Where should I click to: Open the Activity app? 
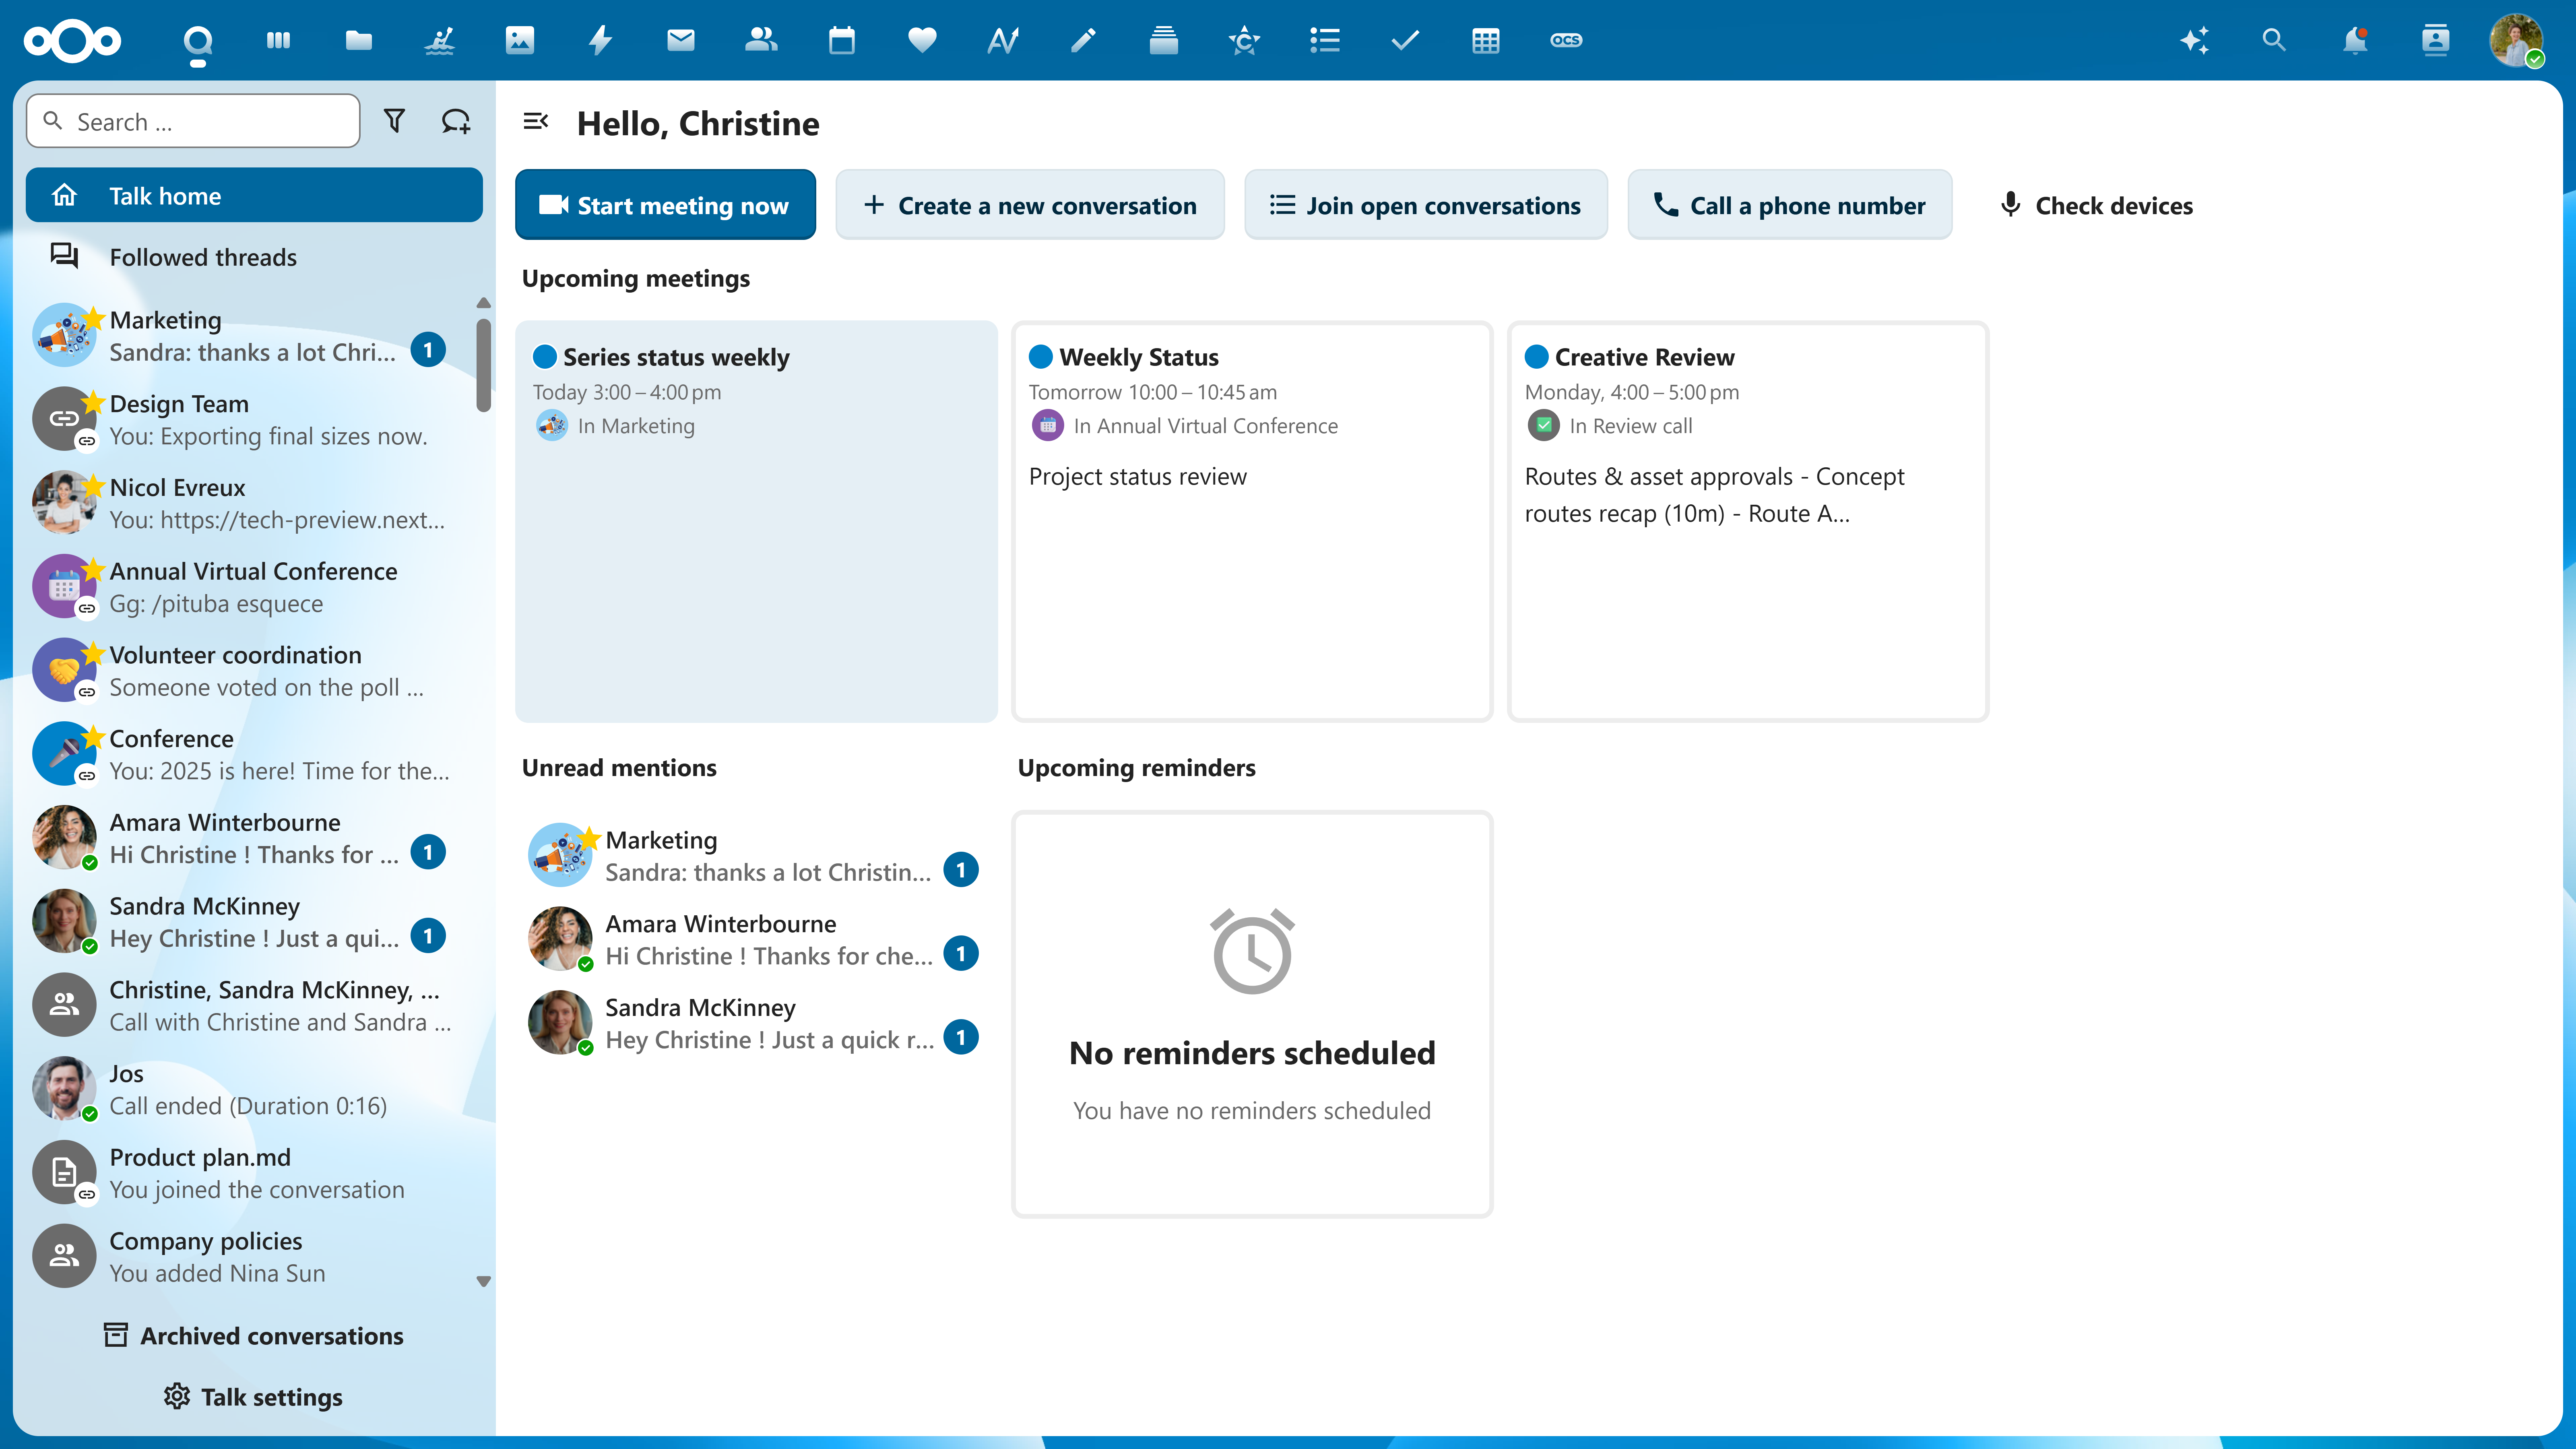click(599, 41)
